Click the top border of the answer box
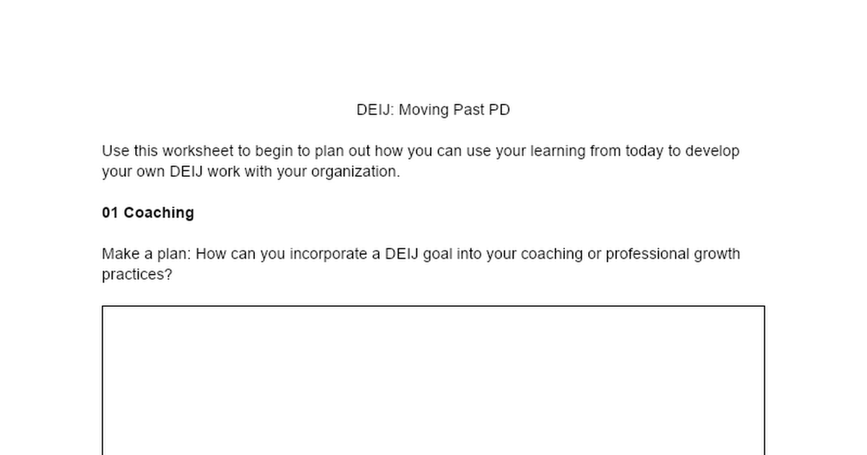867x455 pixels. click(433, 306)
